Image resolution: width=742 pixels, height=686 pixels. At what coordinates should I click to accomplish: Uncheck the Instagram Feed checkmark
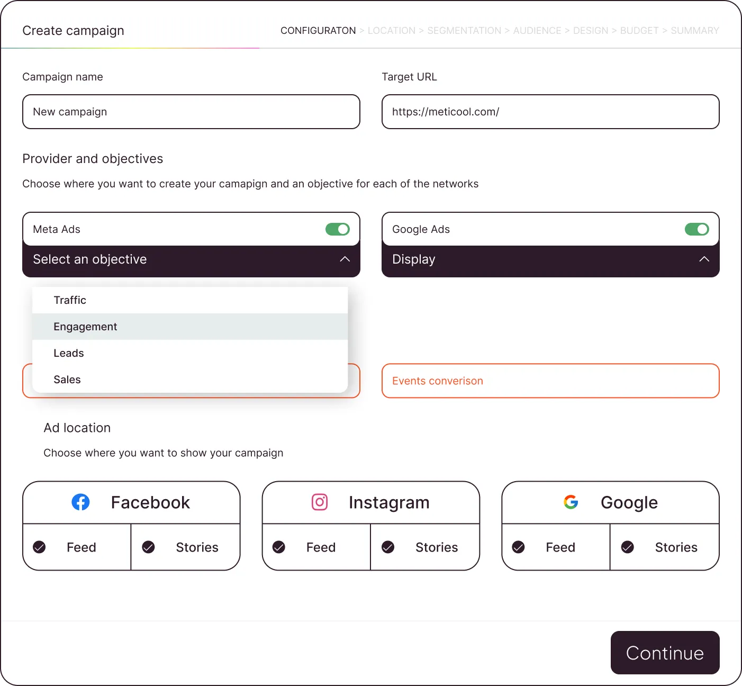coord(279,547)
